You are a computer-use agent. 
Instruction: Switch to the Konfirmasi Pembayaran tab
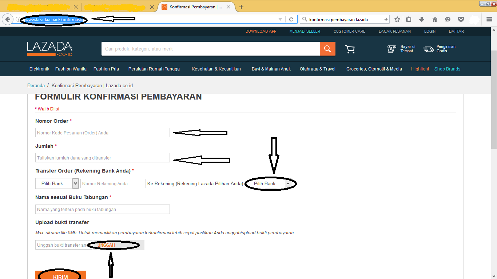click(195, 7)
